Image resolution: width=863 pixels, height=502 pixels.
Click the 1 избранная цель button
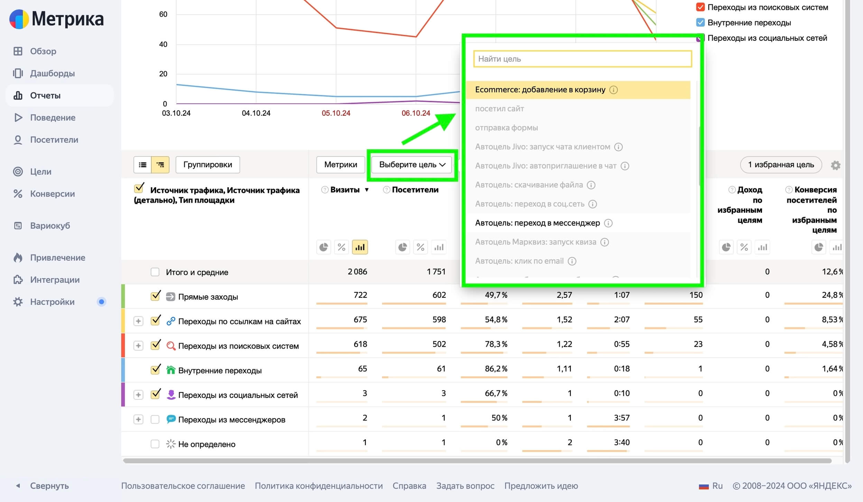point(781,164)
